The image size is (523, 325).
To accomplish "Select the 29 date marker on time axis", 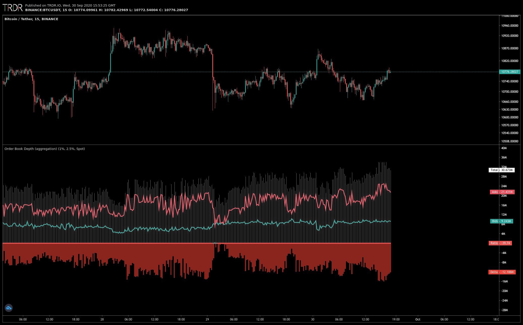I will 207,319.
